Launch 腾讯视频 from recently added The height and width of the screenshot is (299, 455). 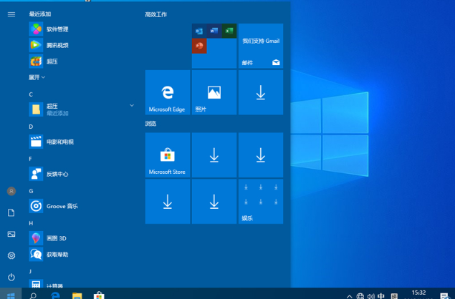point(81,45)
